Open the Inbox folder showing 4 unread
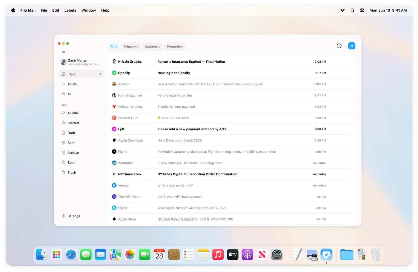This screenshot has height=272, width=418. coord(72,74)
